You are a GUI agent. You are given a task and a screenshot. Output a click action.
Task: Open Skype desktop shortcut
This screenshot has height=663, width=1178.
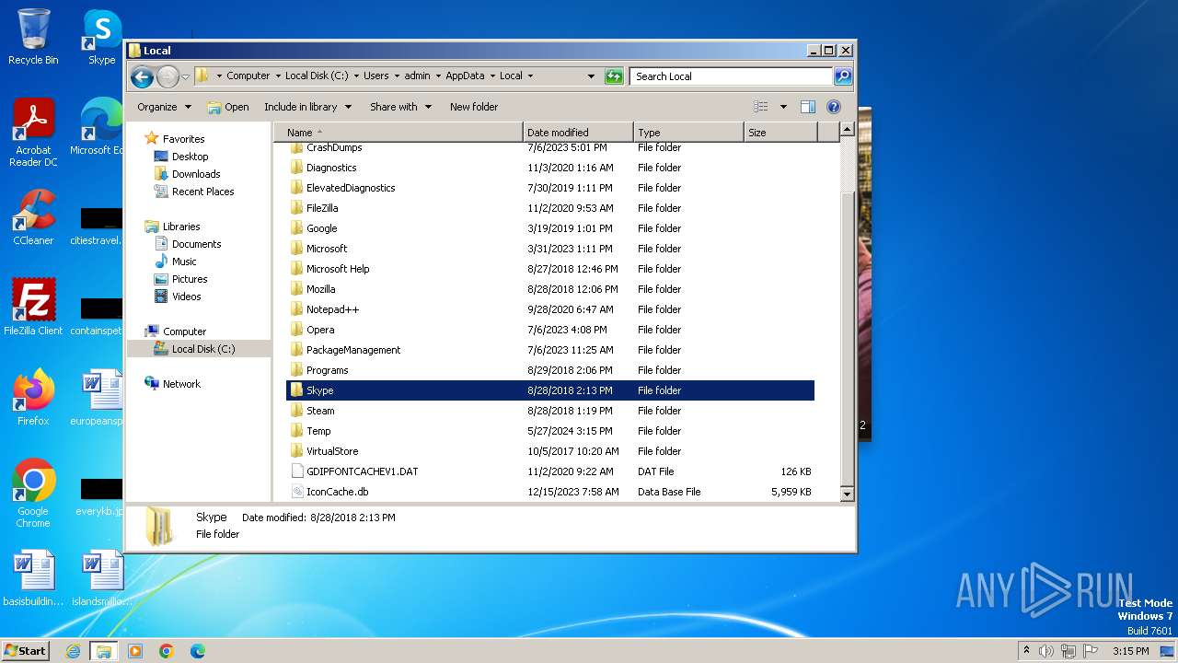[101, 37]
